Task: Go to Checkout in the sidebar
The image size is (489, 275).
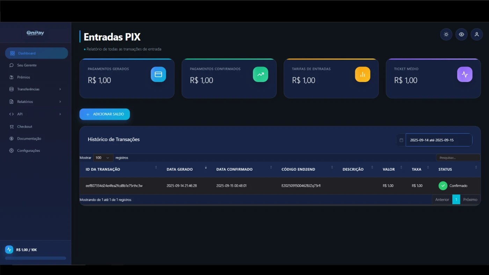Action: click(x=24, y=127)
